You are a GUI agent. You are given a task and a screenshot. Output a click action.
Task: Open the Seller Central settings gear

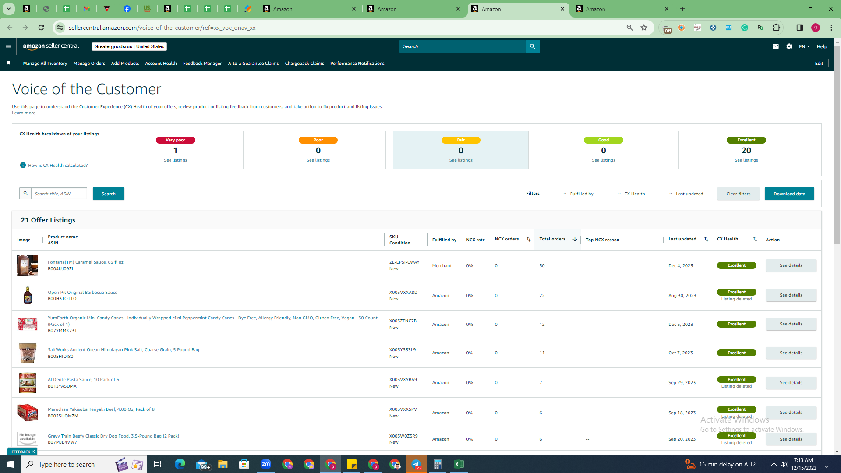click(x=789, y=46)
